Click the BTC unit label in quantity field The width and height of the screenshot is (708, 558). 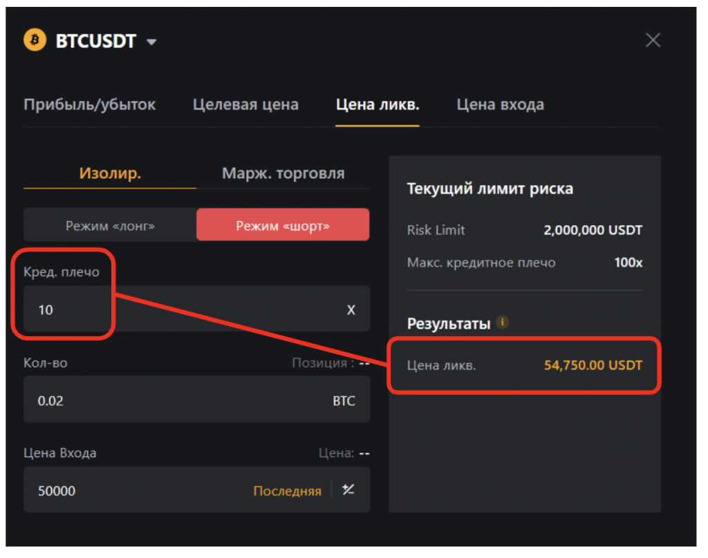click(344, 401)
